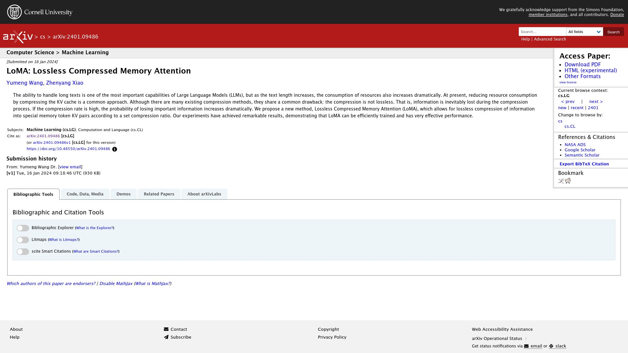Open NASA ADS reference link

coord(575,145)
